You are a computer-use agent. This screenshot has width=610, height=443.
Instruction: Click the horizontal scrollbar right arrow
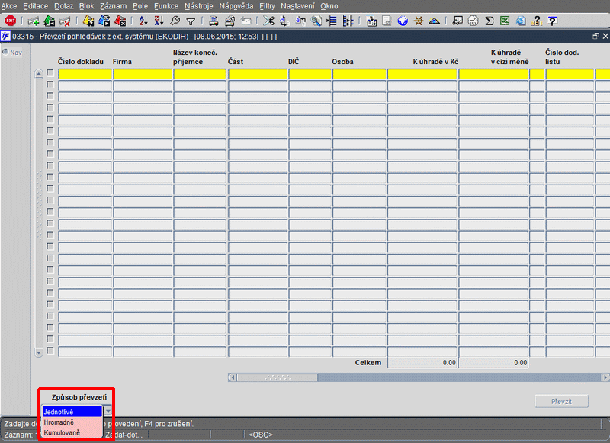[x=605, y=377]
